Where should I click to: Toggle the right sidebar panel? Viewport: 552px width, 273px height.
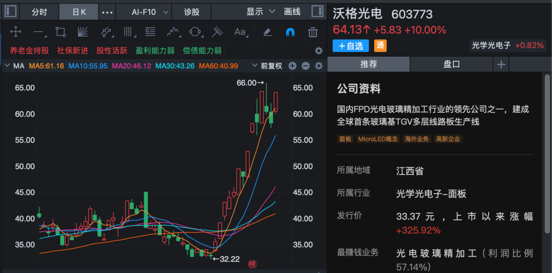coord(317,11)
